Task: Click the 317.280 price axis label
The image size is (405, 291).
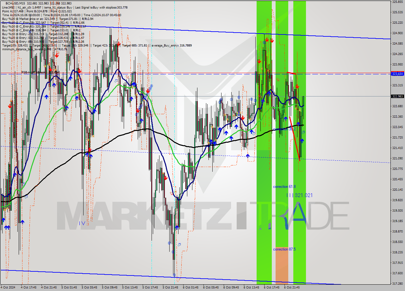Action: pos(397,283)
